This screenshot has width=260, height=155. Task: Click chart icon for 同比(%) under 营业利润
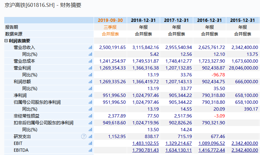pos(90,75)
